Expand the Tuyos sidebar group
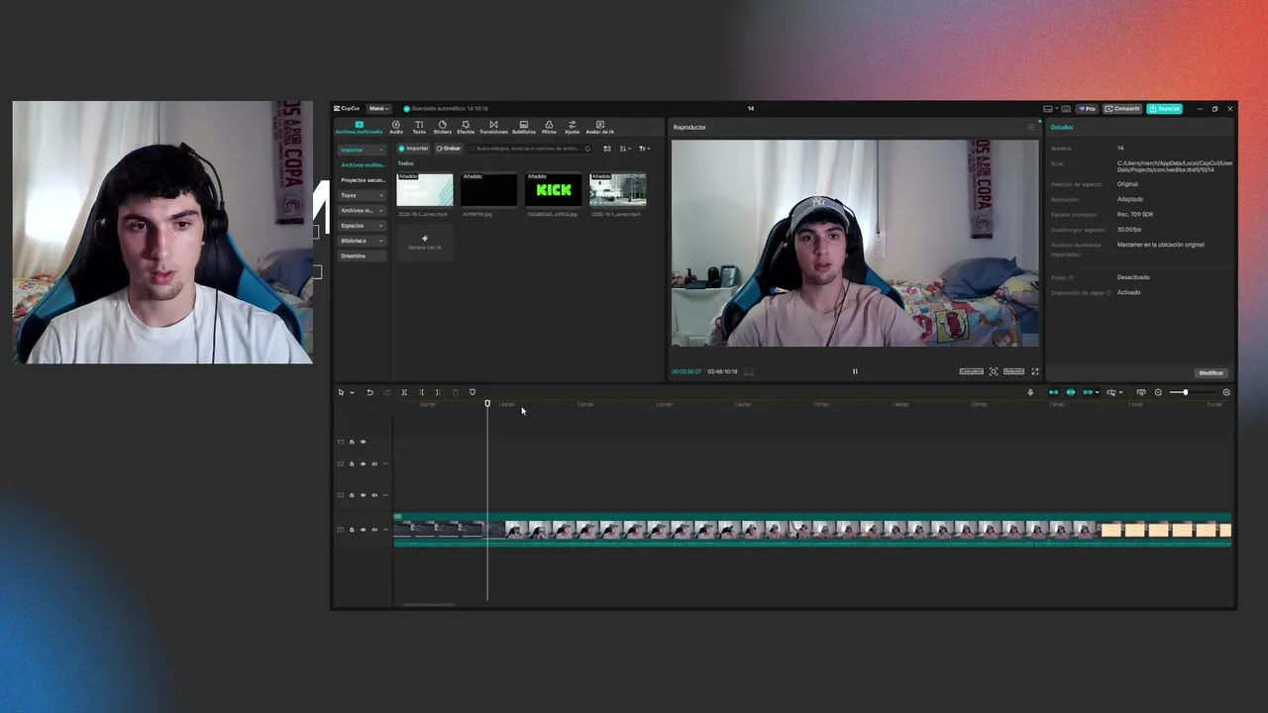This screenshot has width=1268, height=713. pos(362,195)
